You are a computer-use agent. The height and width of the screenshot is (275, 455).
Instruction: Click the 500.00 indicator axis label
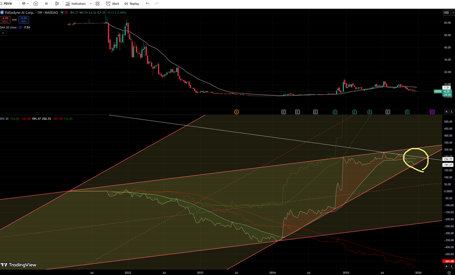[x=447, y=121]
